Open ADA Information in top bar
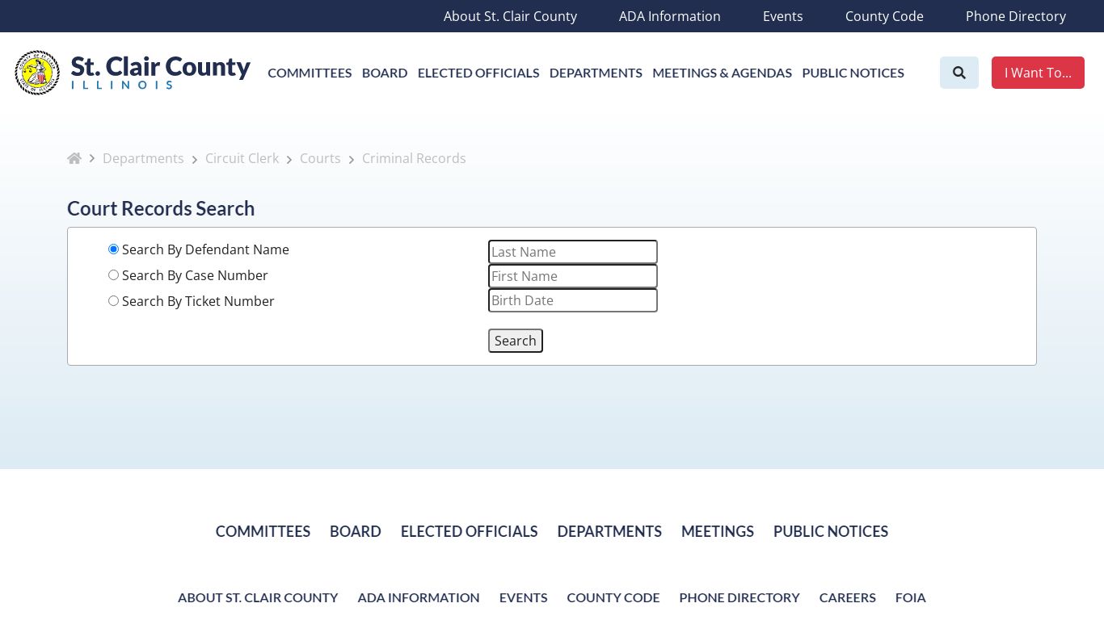Image resolution: width=1104 pixels, height=620 pixels. 670,16
